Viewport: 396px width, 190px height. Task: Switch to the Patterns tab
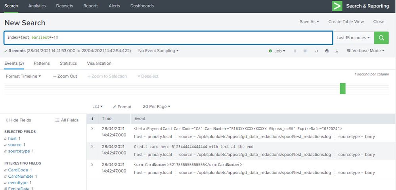click(x=42, y=63)
